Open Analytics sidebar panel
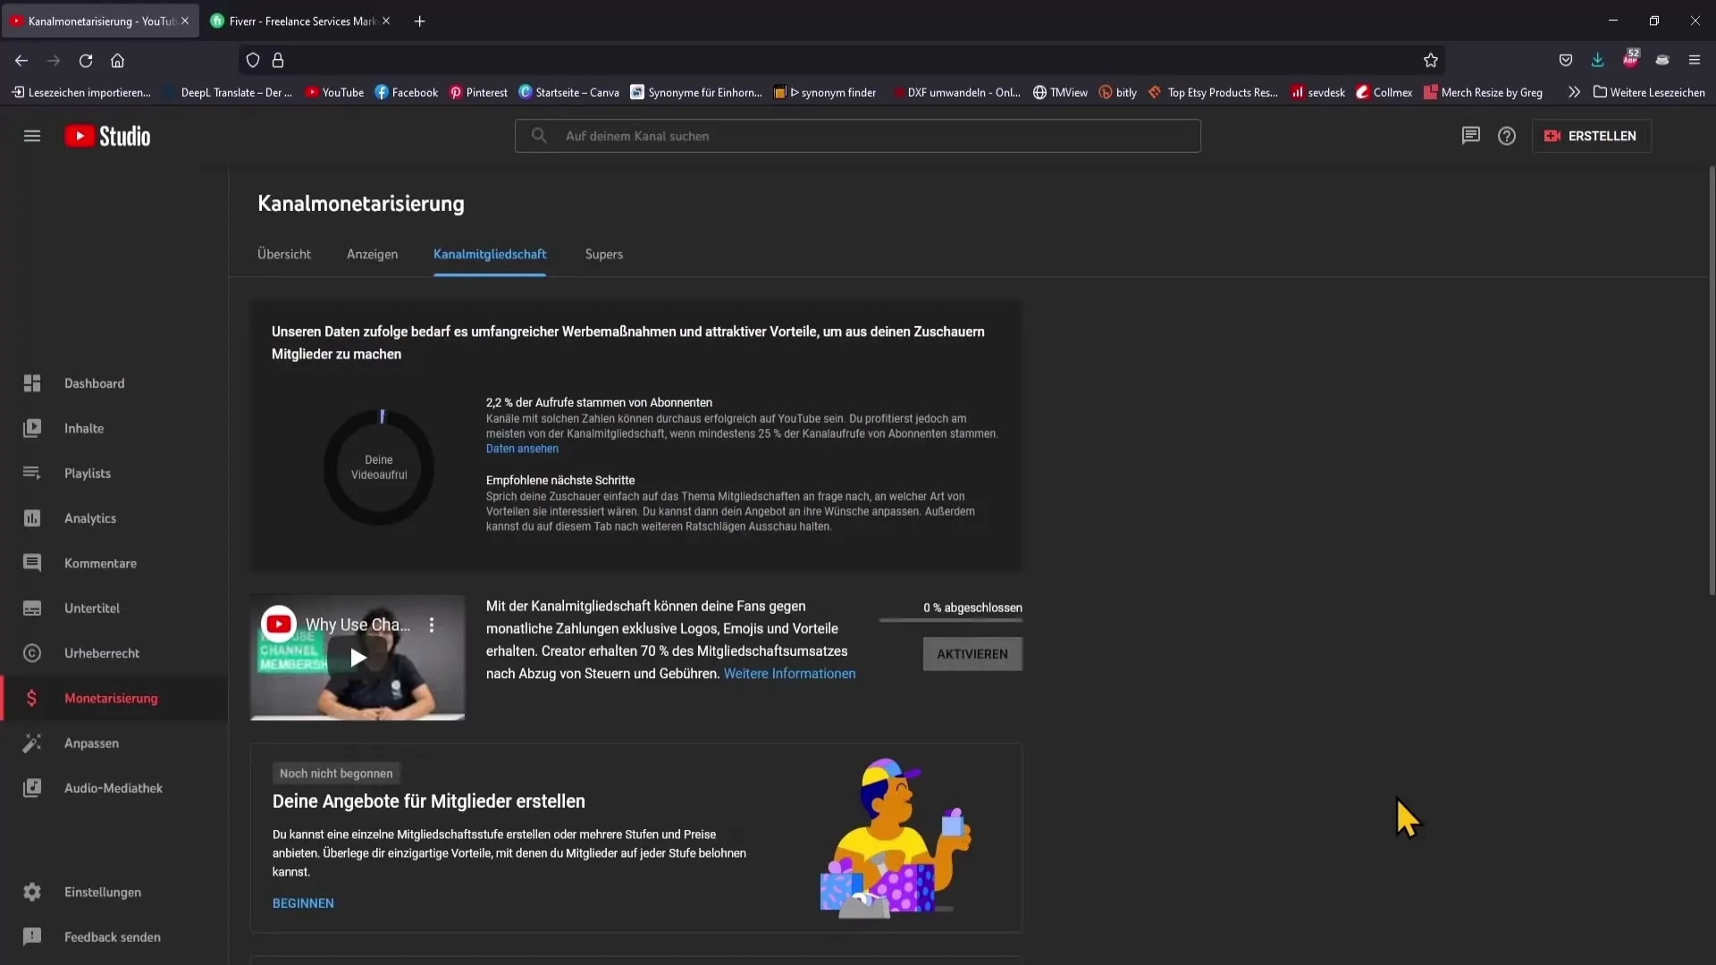 coord(89,517)
